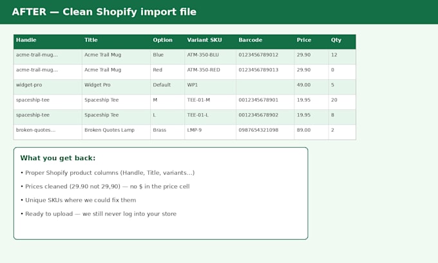Click barcode 0012345678902
The image size is (438, 263).
265,117
